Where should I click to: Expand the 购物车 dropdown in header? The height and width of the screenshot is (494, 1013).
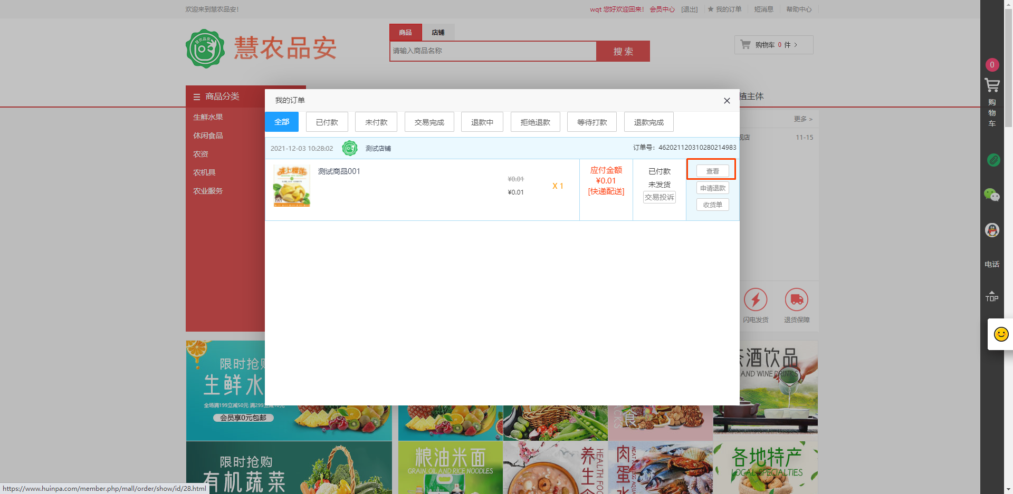pos(773,45)
